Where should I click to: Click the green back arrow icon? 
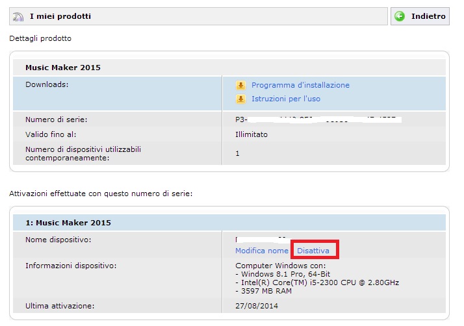point(400,16)
